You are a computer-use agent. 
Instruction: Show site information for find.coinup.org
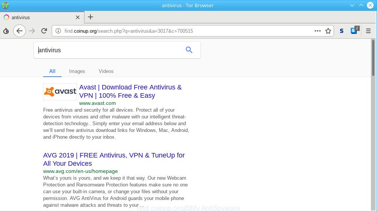pos(58,31)
